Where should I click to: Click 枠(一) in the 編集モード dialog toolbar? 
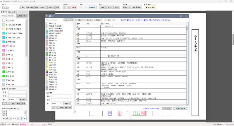pos(89,20)
